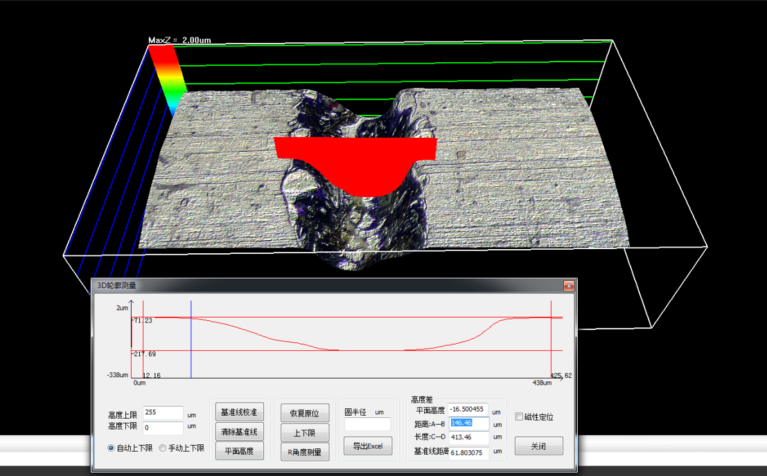
Task: Focus the 基准线距离 field showing 61.803075
Action: point(469,452)
